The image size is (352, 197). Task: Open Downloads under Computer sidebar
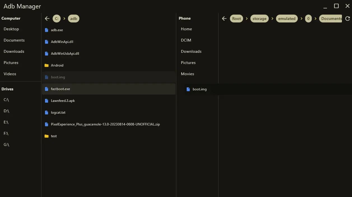point(14,51)
